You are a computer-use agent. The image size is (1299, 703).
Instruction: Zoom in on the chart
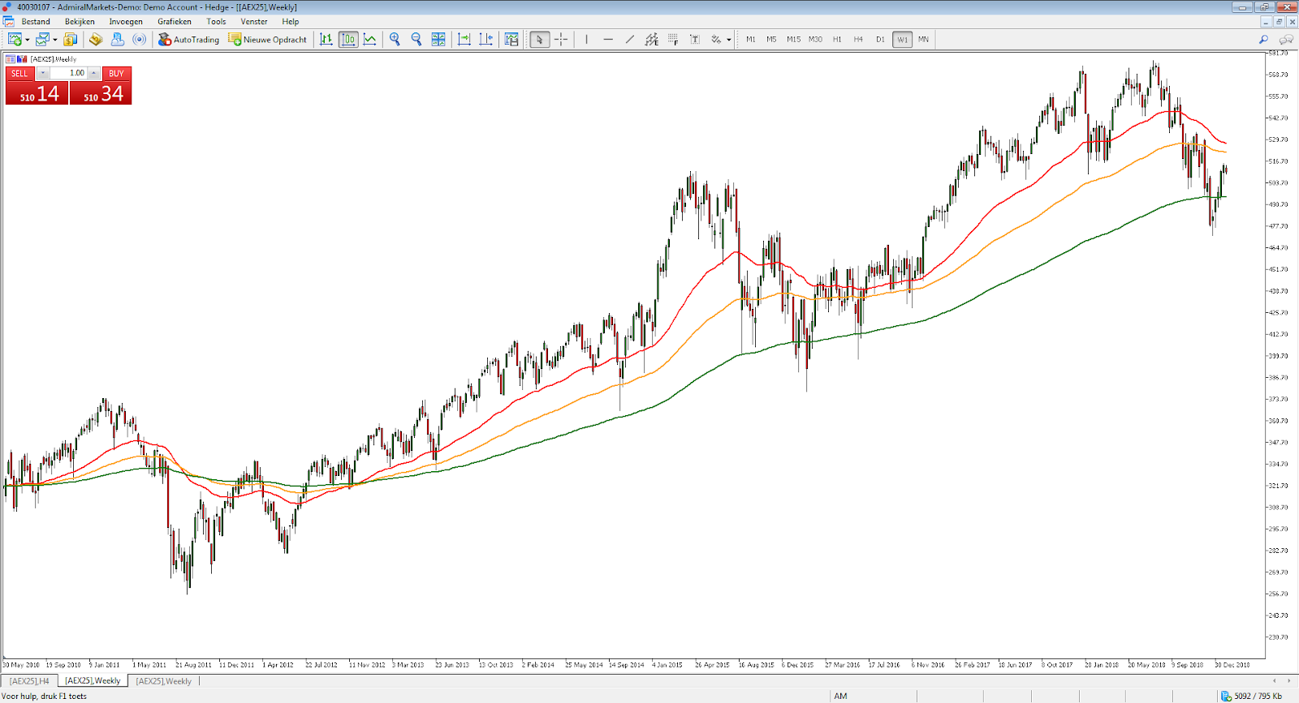(x=395, y=39)
